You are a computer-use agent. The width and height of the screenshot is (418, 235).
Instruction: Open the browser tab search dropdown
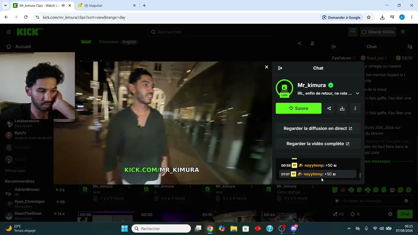tap(5, 6)
